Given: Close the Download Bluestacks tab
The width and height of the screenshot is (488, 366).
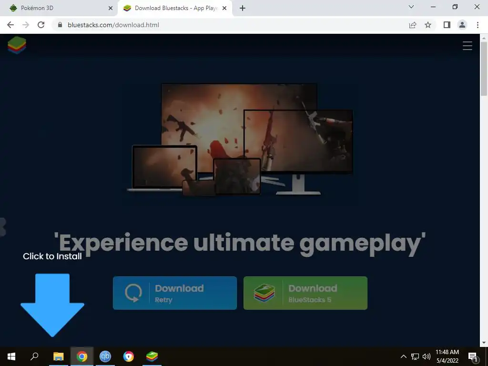Looking at the screenshot, I should coord(224,8).
